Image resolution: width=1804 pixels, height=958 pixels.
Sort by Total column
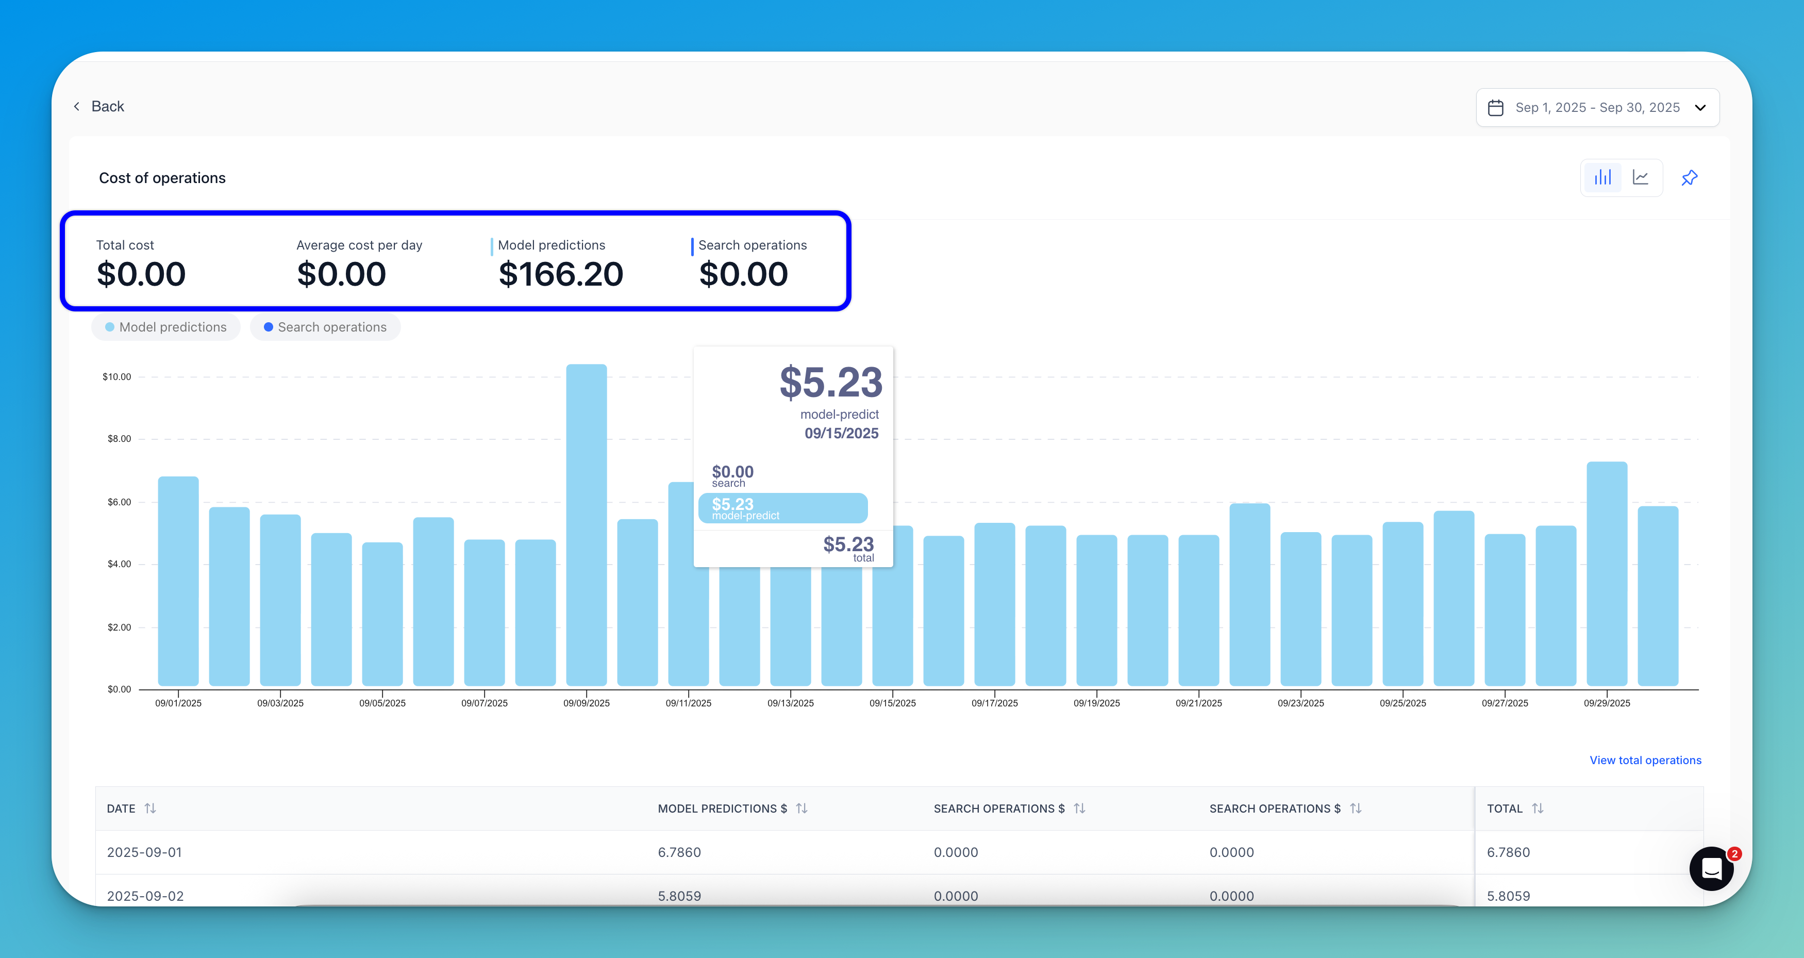tap(1537, 808)
